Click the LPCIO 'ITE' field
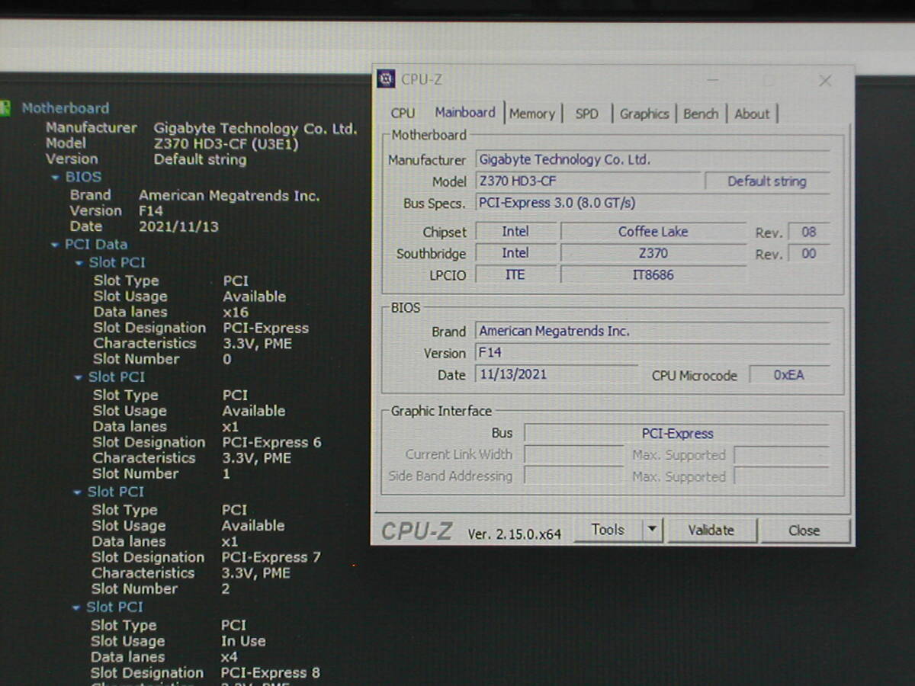 [515, 274]
